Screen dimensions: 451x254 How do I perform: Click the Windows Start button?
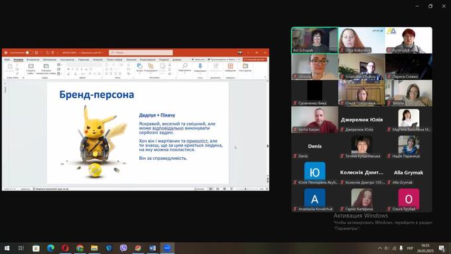[x=7, y=248]
